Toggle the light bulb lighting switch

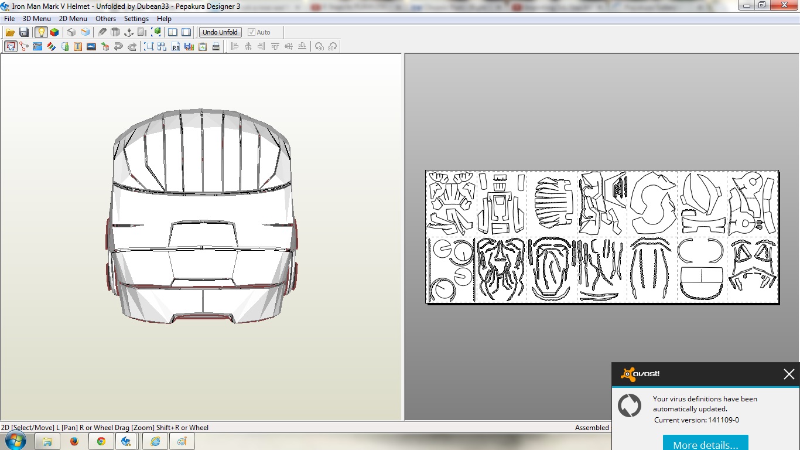(x=40, y=32)
